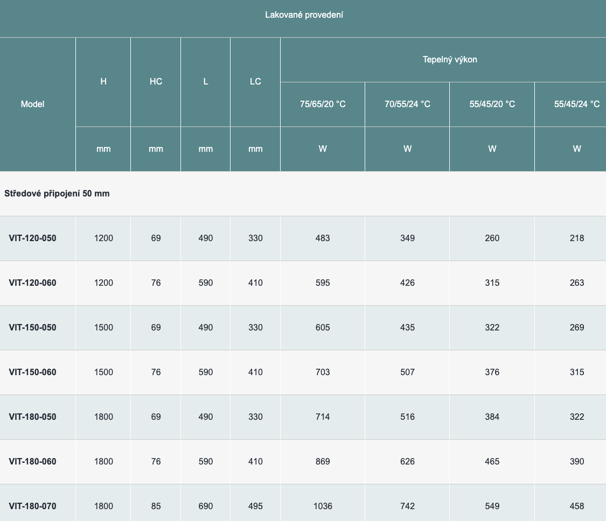
Task: Click the VIT-120-060 model name
Action: click(32, 283)
